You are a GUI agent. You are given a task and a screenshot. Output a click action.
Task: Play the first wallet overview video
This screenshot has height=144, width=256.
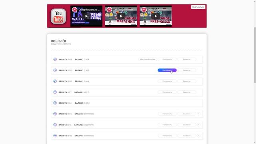coord(86,16)
